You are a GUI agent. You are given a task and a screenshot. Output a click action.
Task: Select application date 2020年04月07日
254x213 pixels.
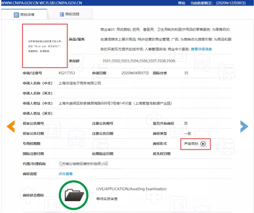[x=135, y=73]
